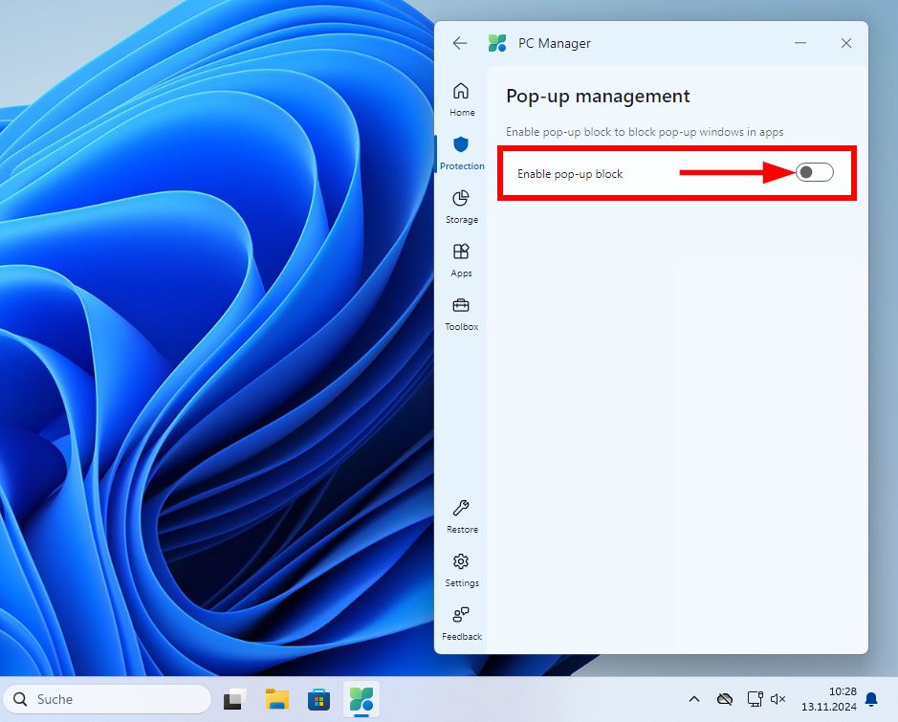The image size is (898, 722).
Task: Open the Feedback section
Action: point(461,621)
